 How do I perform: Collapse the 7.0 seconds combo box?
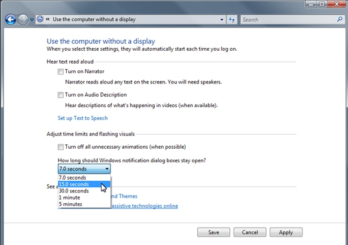tap(84, 169)
